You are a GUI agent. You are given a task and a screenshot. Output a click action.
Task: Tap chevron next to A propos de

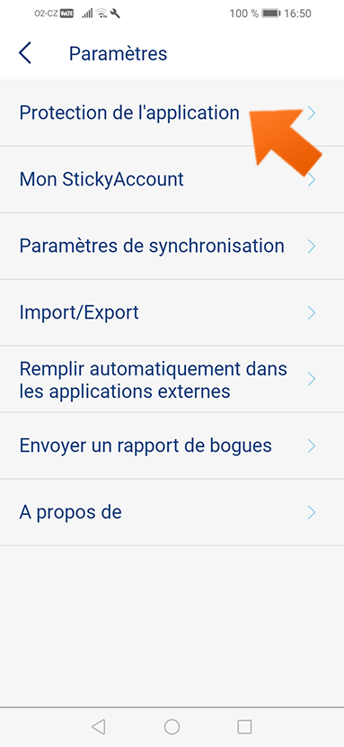(312, 513)
